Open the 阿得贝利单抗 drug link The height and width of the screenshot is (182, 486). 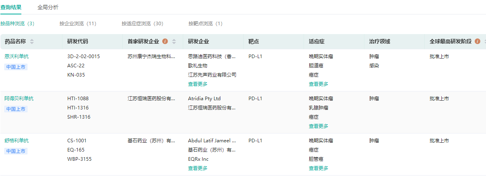pyautogui.click(x=19, y=99)
